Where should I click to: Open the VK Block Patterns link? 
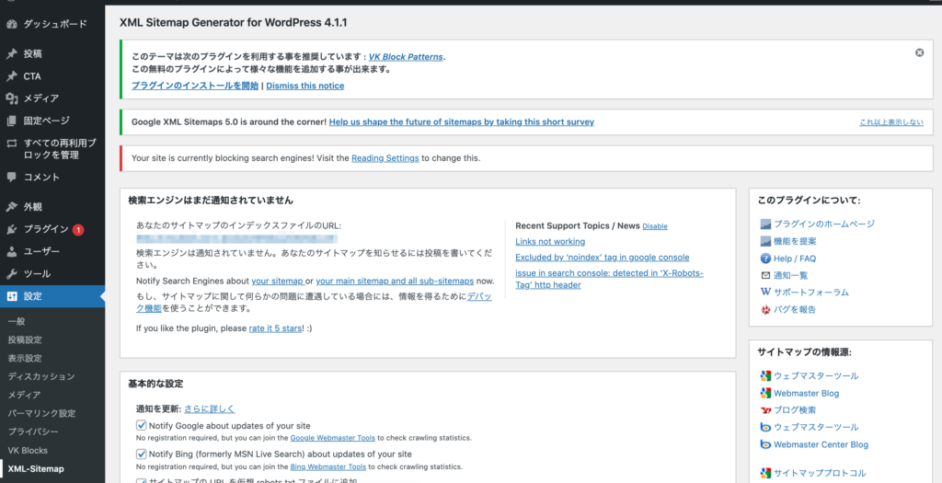pyautogui.click(x=406, y=57)
